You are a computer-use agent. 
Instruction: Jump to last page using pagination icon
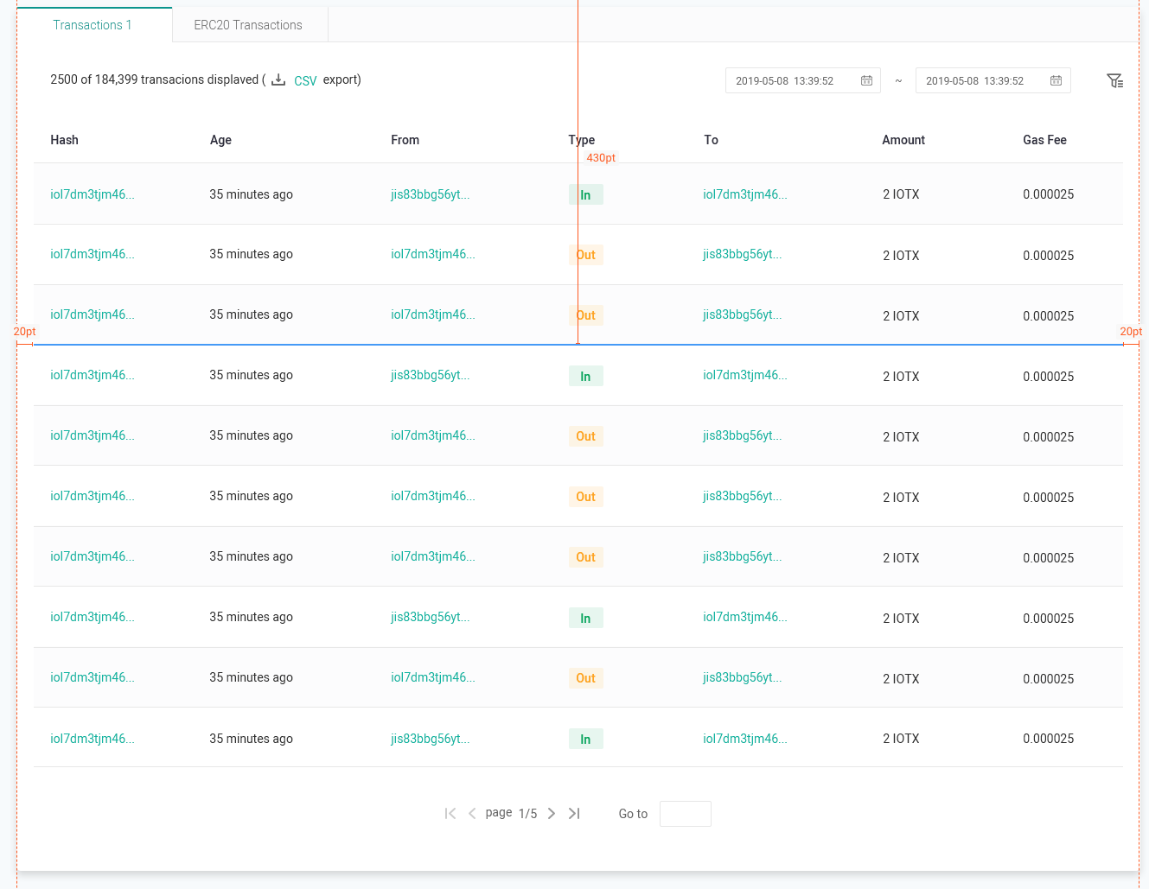[x=574, y=813]
